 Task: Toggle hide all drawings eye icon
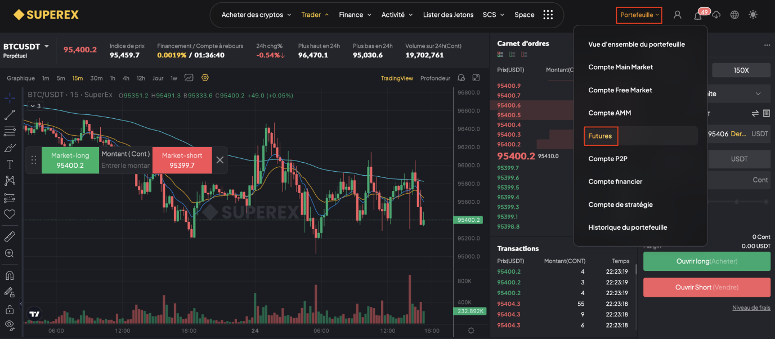click(x=10, y=325)
